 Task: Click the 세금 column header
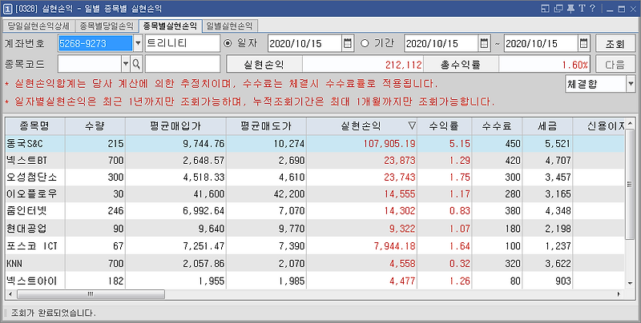pos(547,126)
